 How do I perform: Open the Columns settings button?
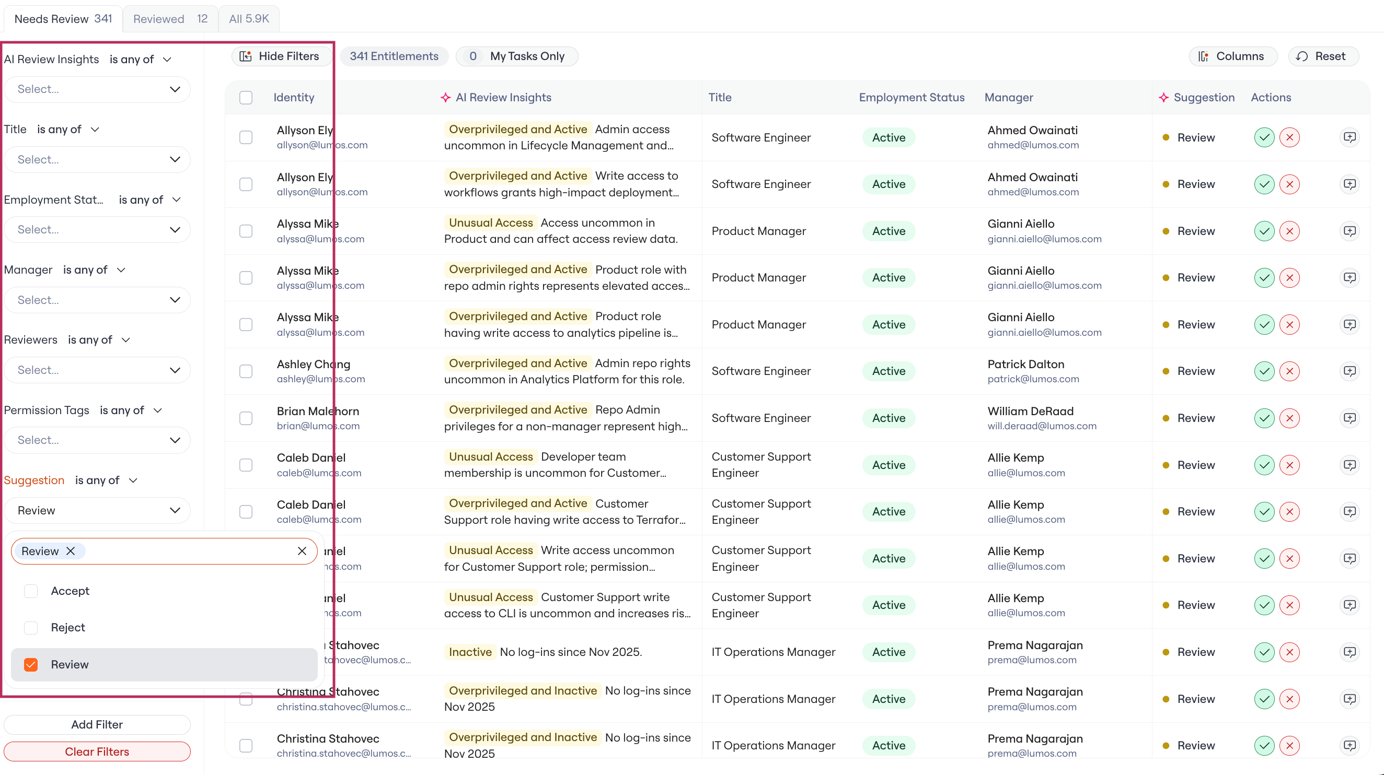[1232, 56]
